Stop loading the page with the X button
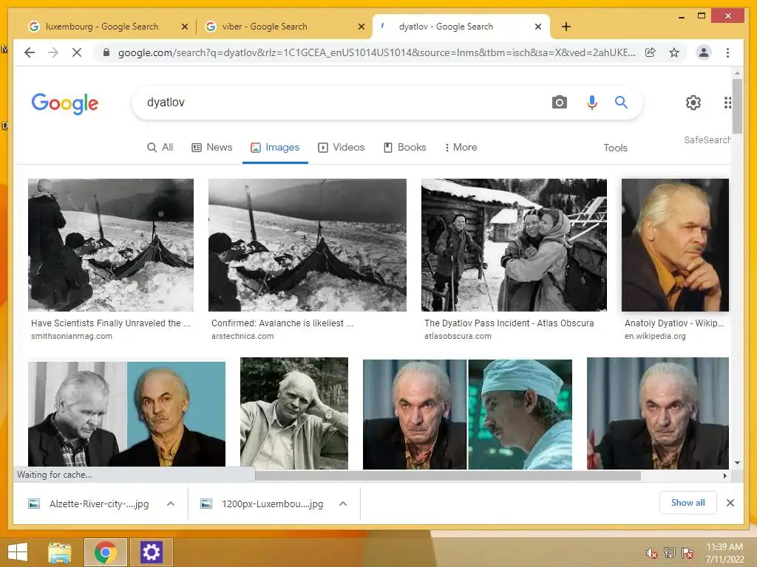The height and width of the screenshot is (567, 757). point(77,52)
